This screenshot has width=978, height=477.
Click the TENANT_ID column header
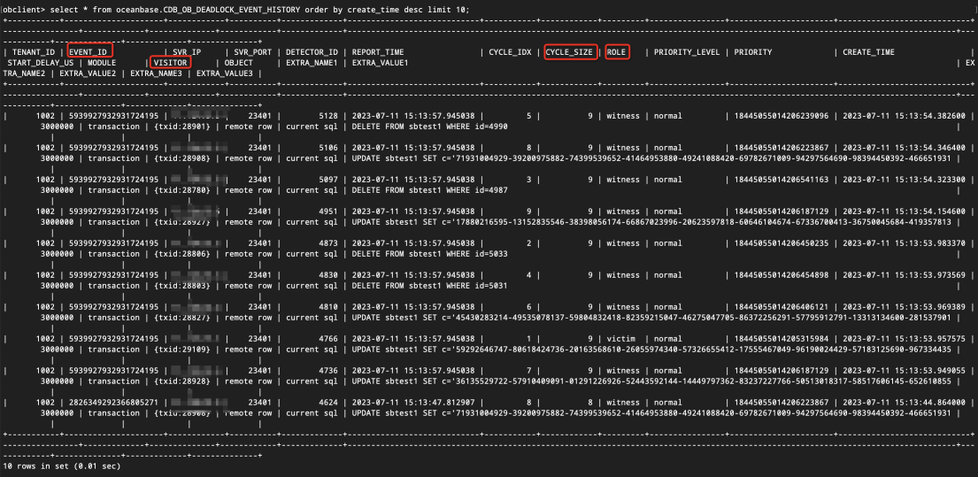(x=34, y=52)
